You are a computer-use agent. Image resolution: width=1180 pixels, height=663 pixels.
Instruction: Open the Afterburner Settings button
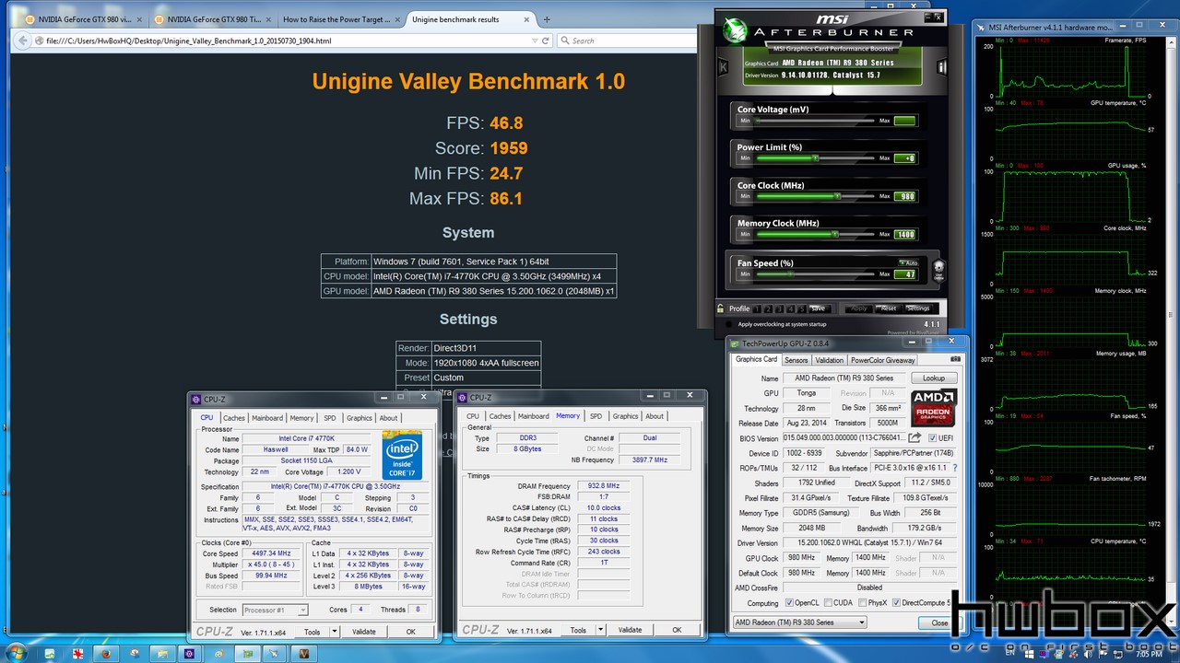click(918, 308)
